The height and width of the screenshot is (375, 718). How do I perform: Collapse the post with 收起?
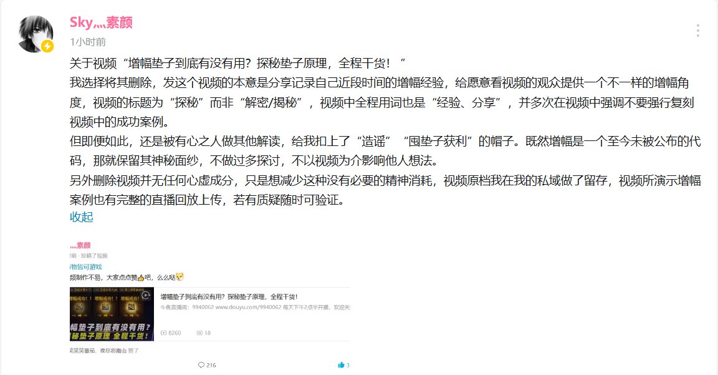pos(81,217)
